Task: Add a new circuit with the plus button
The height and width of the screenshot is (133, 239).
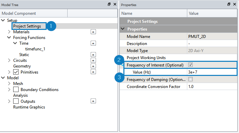Action: tap(93, 60)
